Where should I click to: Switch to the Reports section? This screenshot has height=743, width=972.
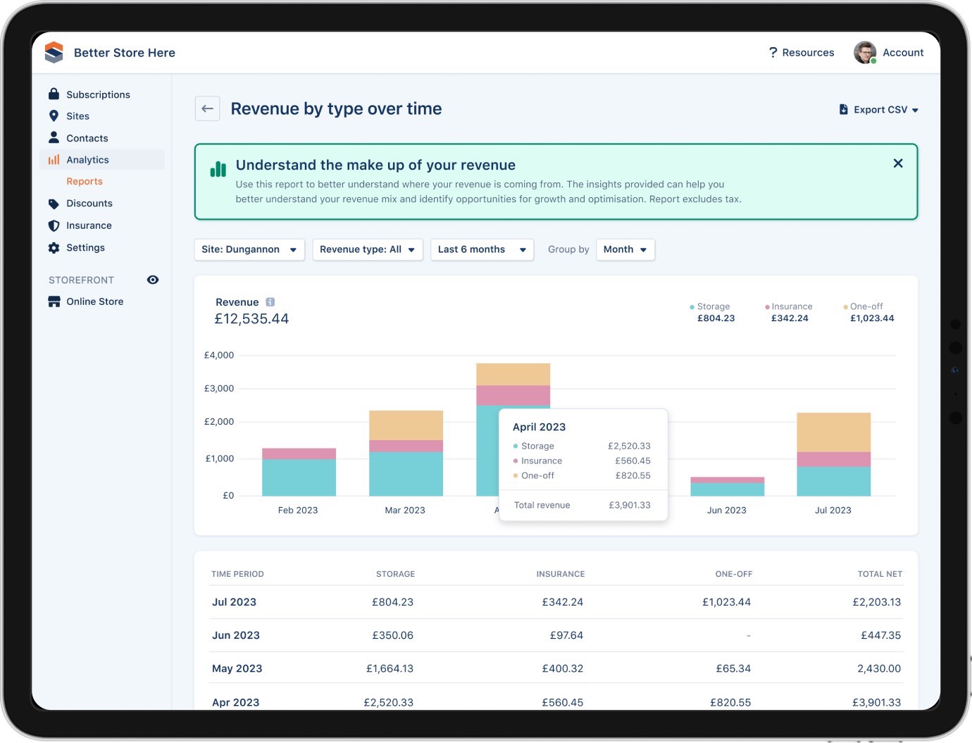84,181
